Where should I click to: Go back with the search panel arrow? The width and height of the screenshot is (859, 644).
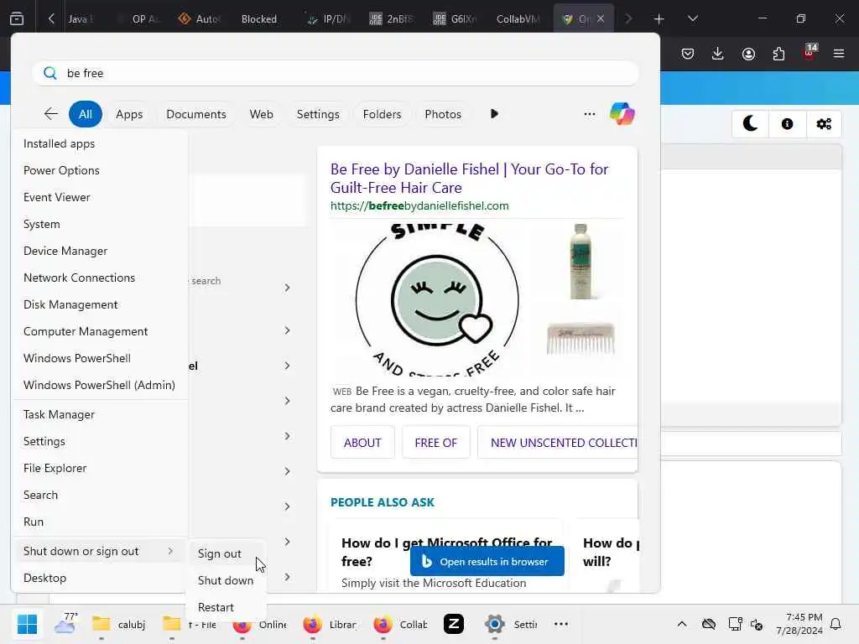[x=51, y=114]
